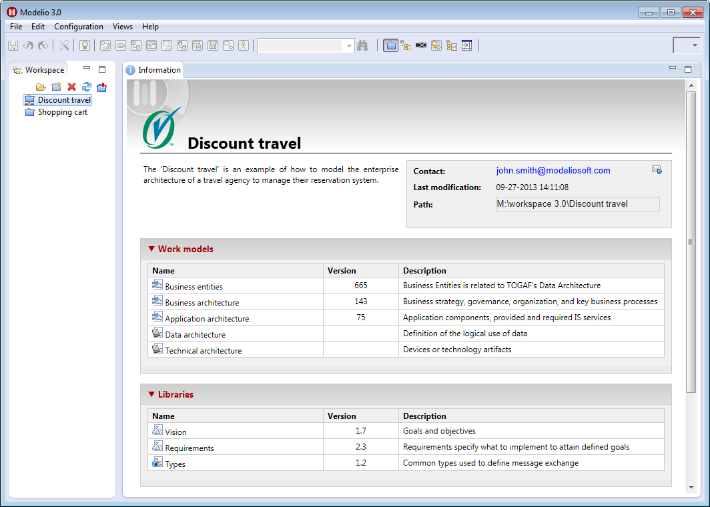Select the Technical architecture row
Screen dimensions: 710x507
pos(406,350)
